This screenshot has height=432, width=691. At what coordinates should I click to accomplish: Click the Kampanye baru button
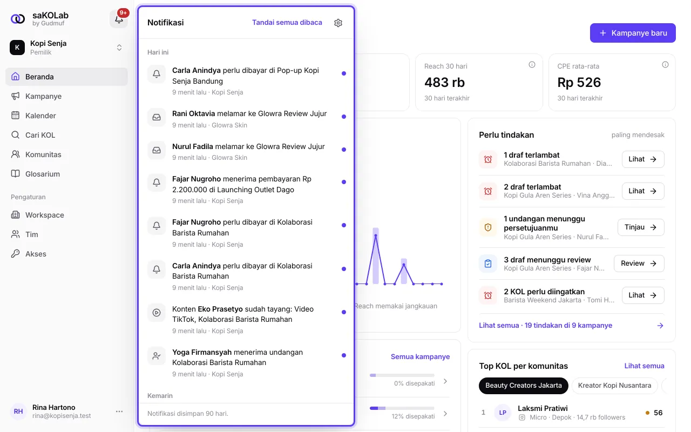point(633,33)
